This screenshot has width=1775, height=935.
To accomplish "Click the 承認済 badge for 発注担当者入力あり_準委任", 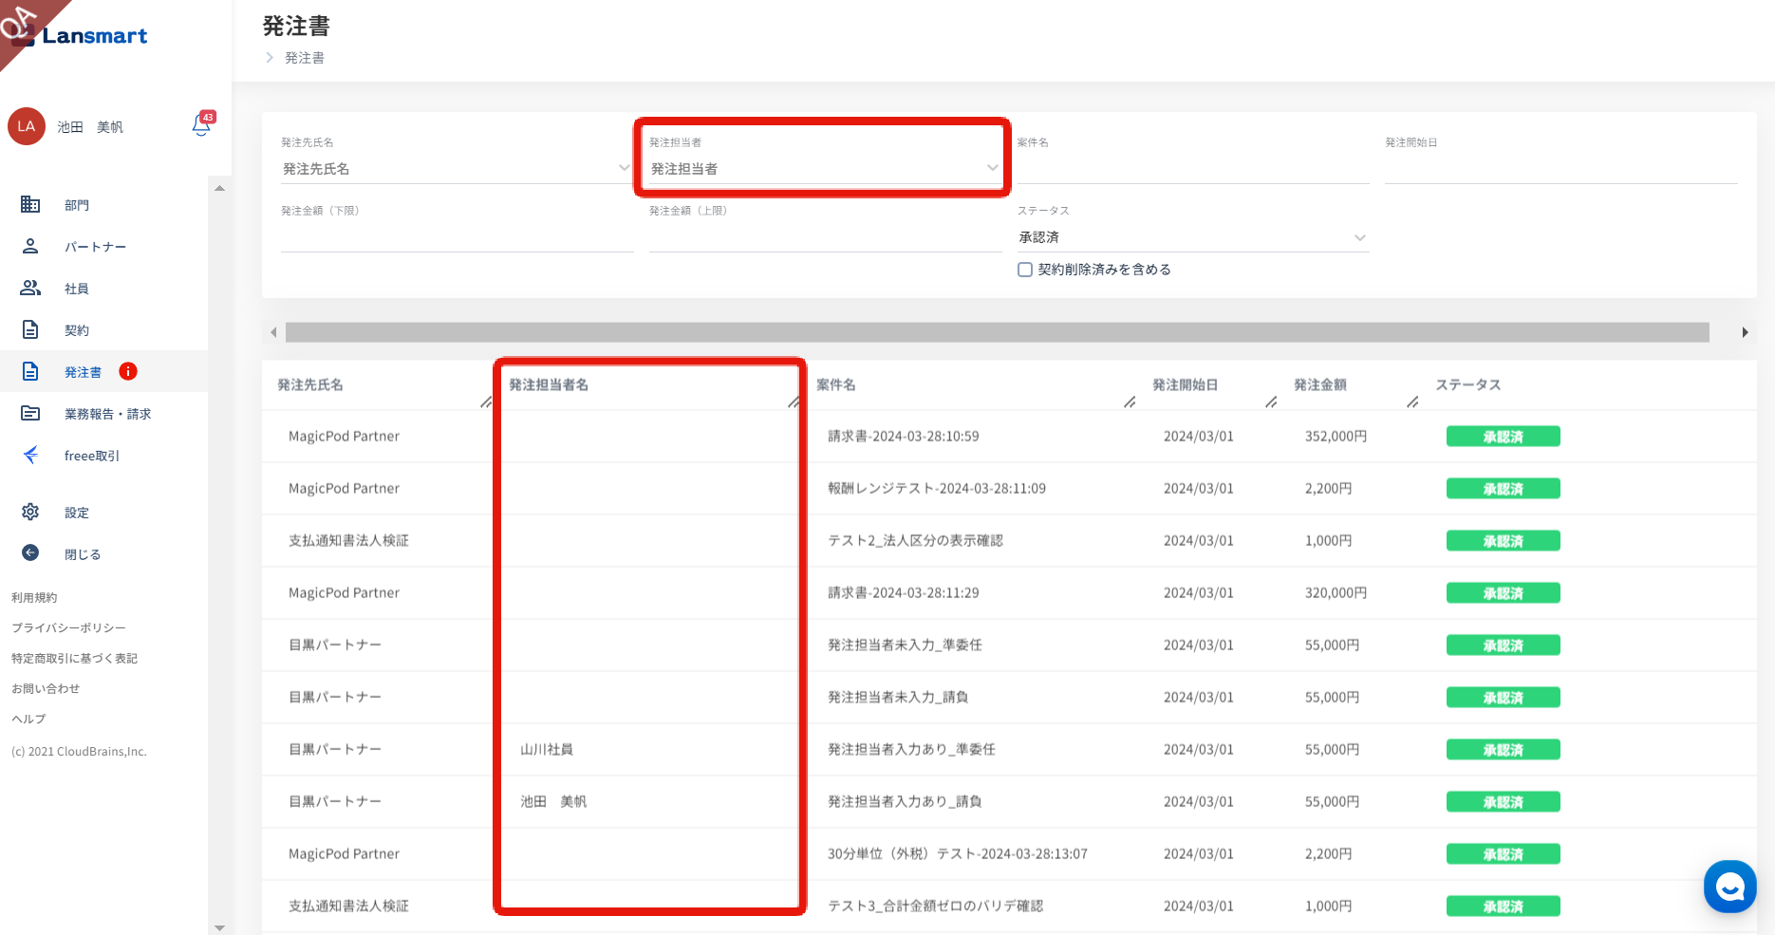I will pos(1504,750).
